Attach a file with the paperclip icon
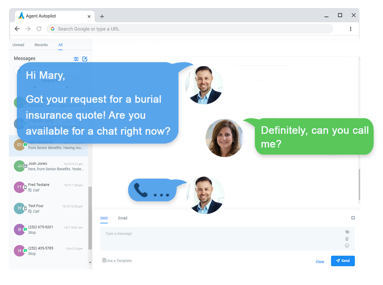Image resolution: width=383 pixels, height=285 pixels. (x=347, y=239)
